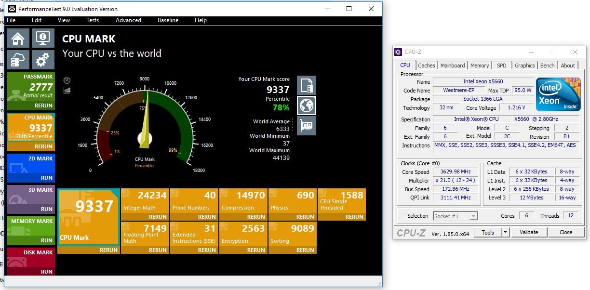The width and height of the screenshot is (590, 290).
Task: Switch to the Memory tab in CPU-Z
Action: coord(480,66)
